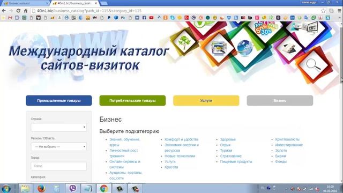Click the Город input field
This screenshot has width=343, height=193.
coord(58,166)
